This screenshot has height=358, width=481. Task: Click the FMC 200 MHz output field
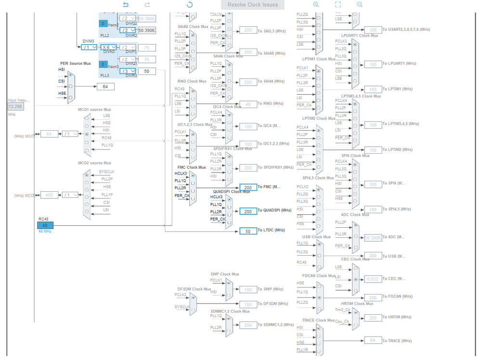(248, 187)
